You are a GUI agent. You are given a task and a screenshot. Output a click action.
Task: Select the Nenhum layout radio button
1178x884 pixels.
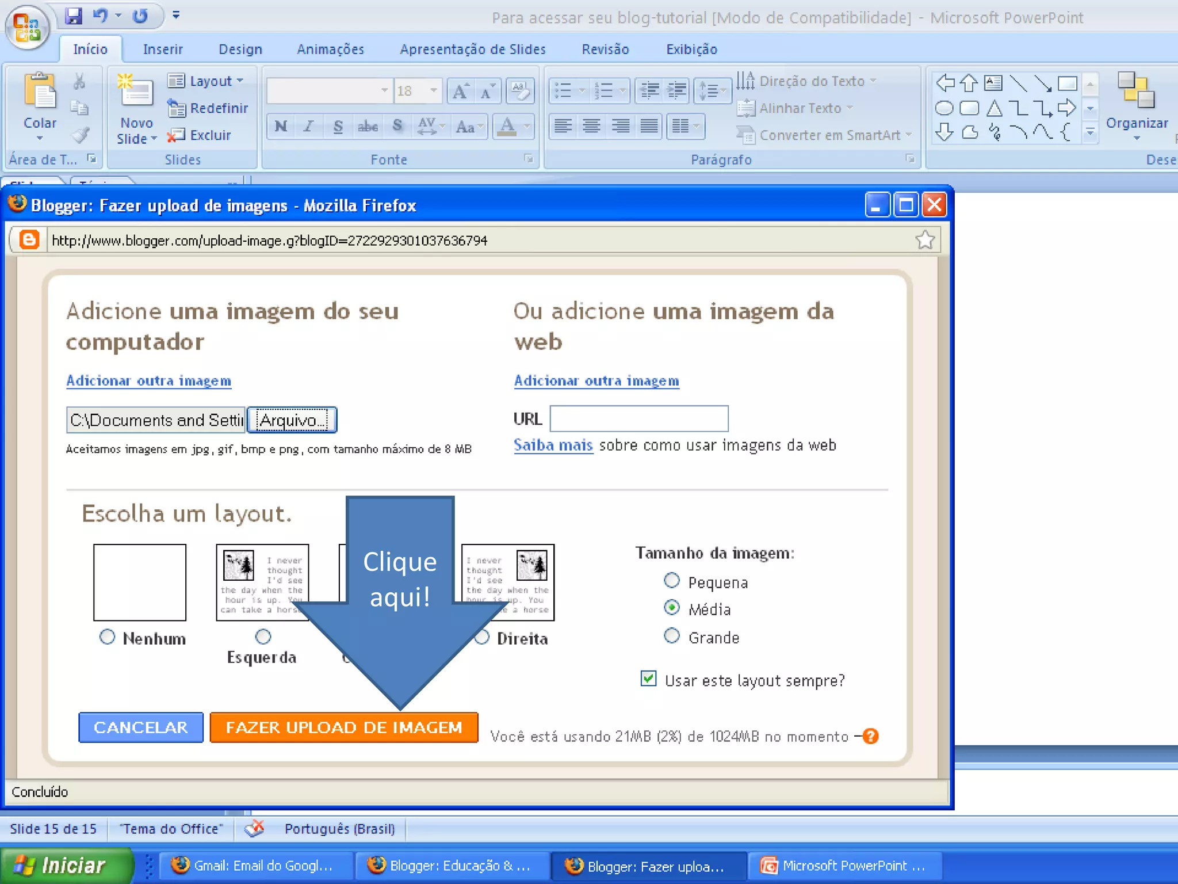click(x=107, y=637)
